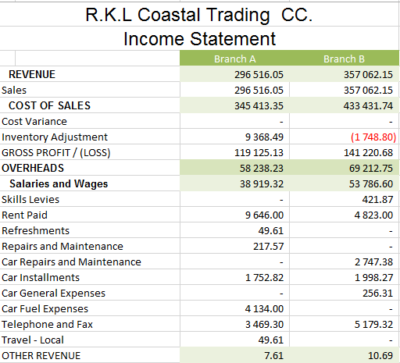
Task: Select the OTHER REVENUE label
Action: tap(41, 356)
